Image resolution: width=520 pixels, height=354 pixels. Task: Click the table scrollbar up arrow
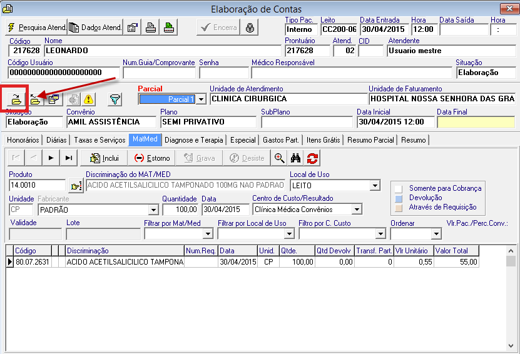pos(511,251)
